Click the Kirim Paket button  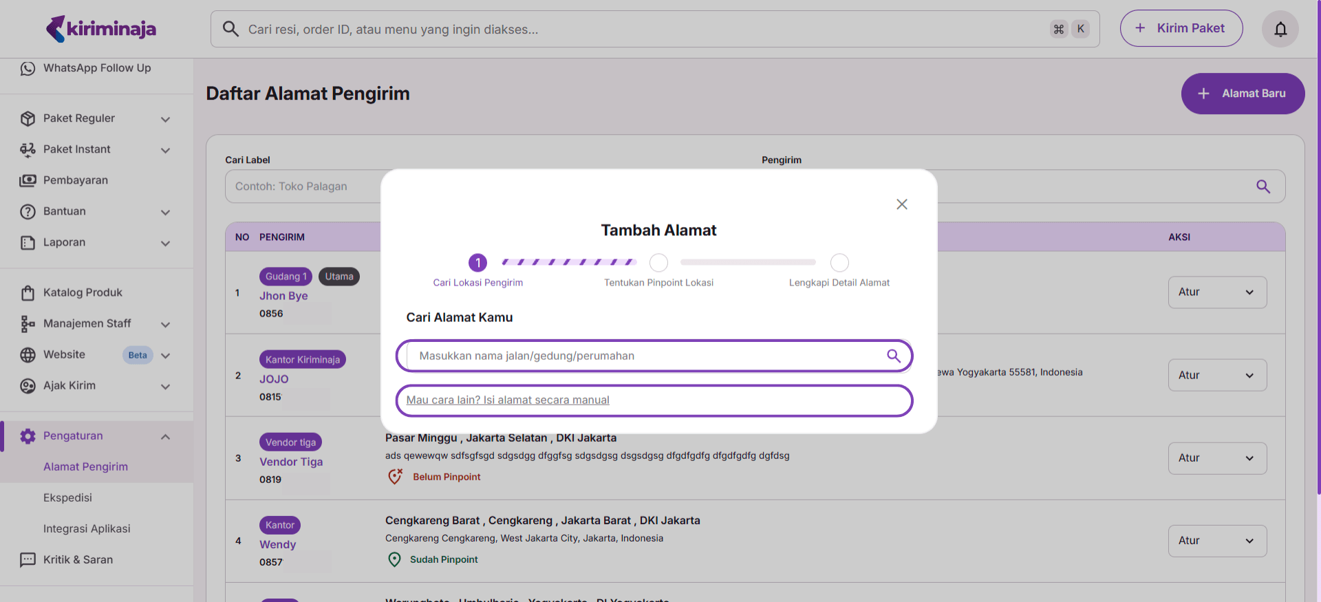click(x=1181, y=28)
